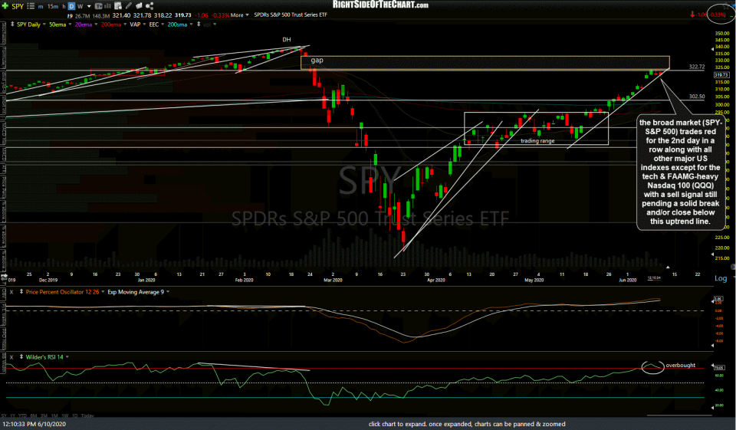736x430 pixels.
Task: Select the Weekly (W) timeframe
Action: (80, 7)
